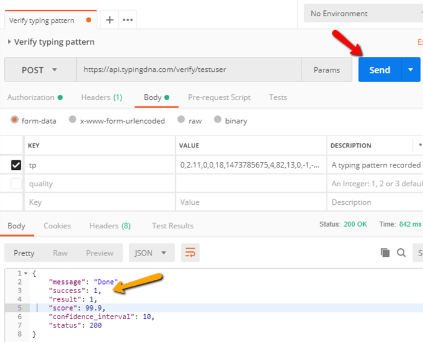Change the JSON response format dropdown
The height and width of the screenshot is (342, 423).
tap(152, 253)
